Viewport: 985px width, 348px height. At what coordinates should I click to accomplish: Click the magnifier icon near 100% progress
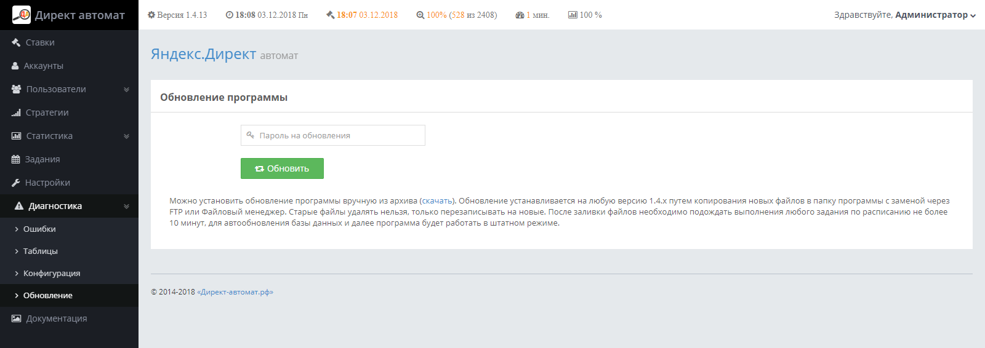click(x=420, y=15)
